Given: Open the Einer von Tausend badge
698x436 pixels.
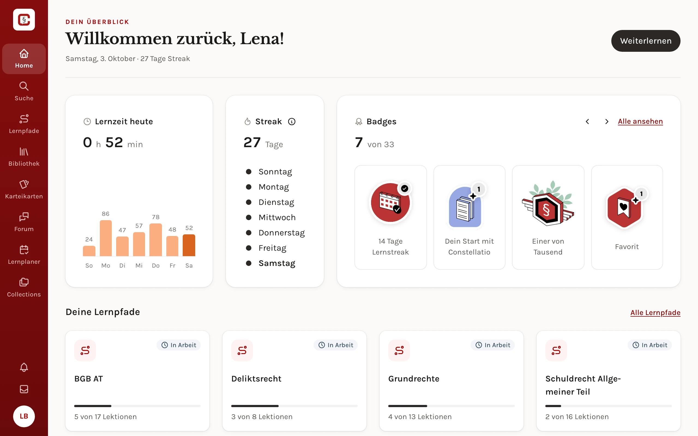Looking at the screenshot, I should click(548, 217).
